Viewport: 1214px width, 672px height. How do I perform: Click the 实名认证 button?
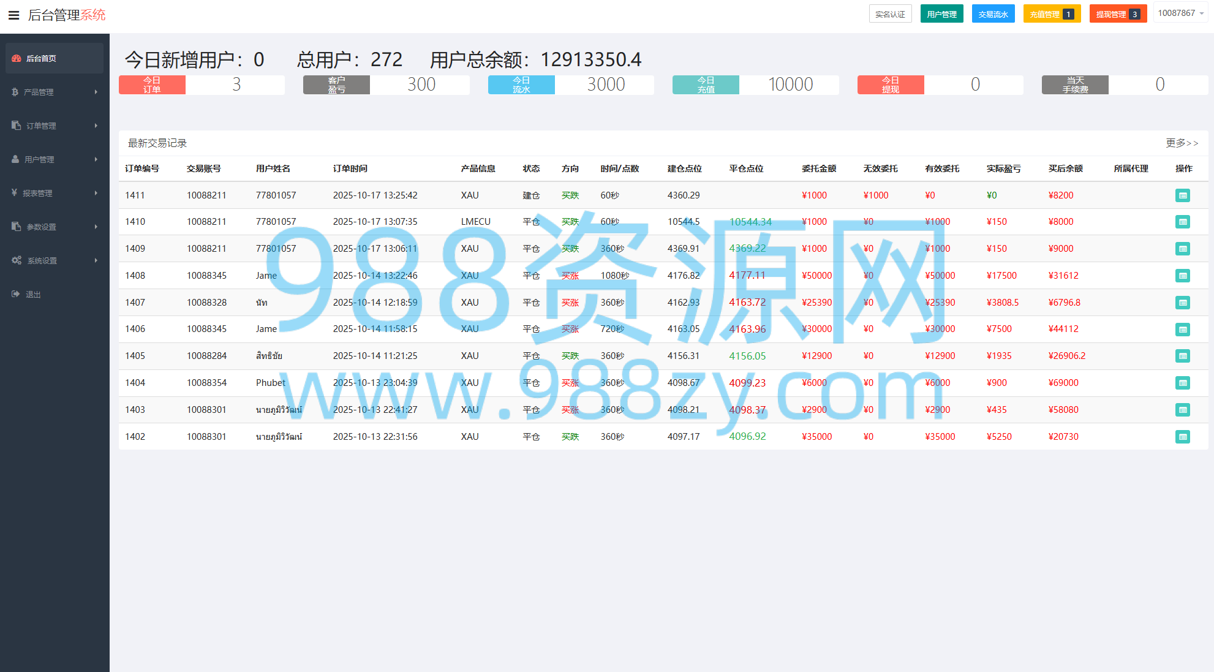point(891,14)
